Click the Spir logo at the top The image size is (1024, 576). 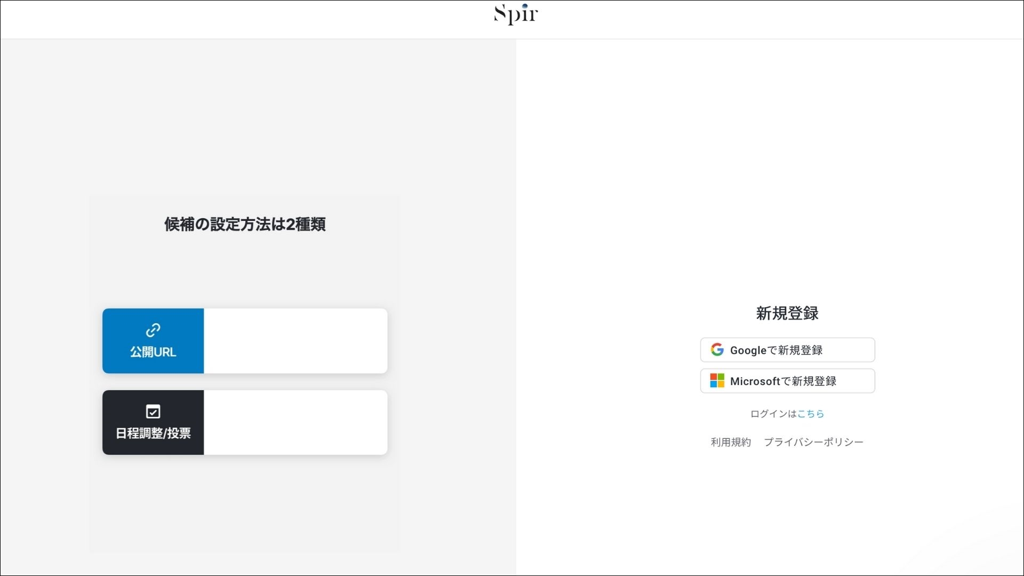click(x=514, y=14)
